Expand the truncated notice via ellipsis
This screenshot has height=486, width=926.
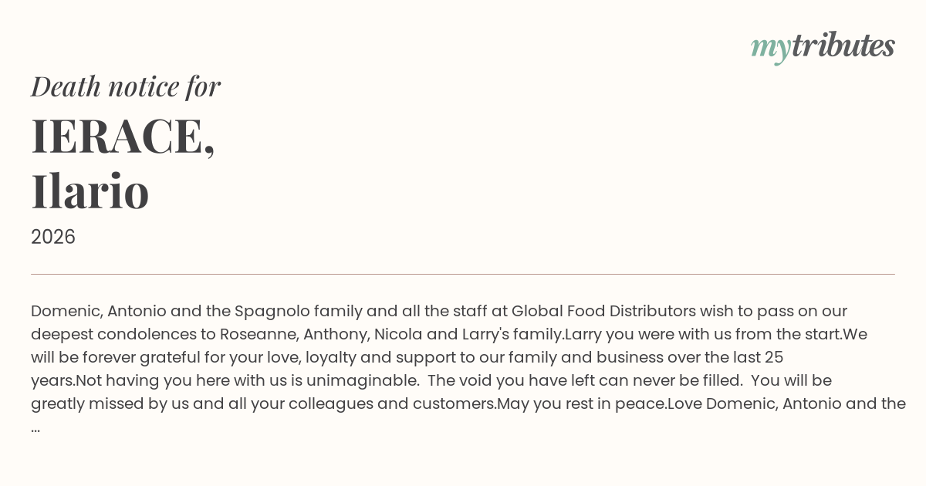tap(35, 427)
